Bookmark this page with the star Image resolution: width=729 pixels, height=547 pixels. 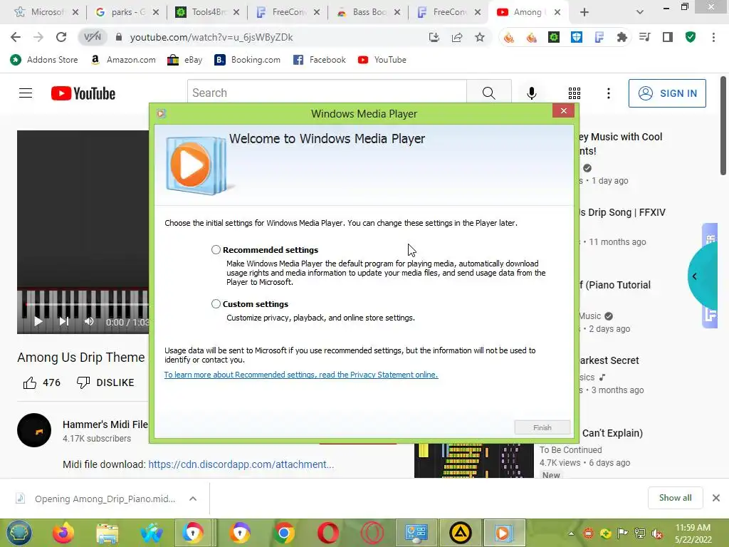tap(480, 37)
